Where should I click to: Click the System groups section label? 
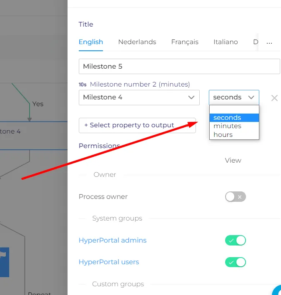pyautogui.click(x=117, y=218)
